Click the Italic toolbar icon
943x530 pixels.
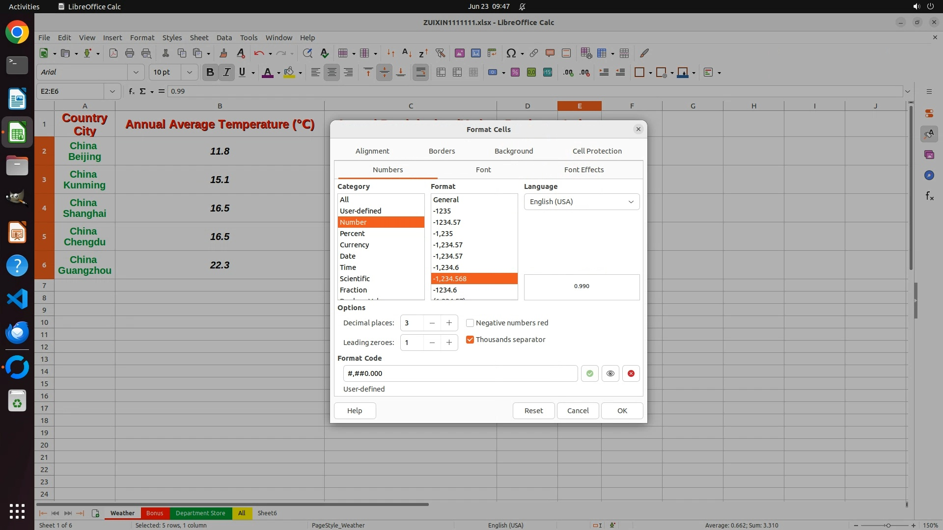point(226,73)
